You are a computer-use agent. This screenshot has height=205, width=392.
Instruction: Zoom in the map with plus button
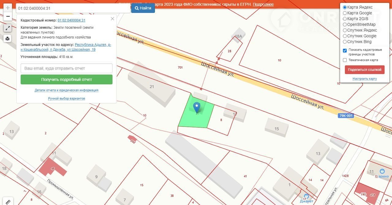click(x=8, y=8)
